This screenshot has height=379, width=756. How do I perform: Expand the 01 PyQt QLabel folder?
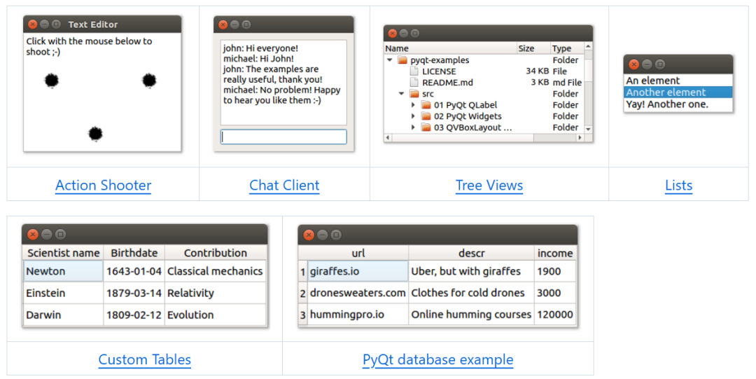414,105
